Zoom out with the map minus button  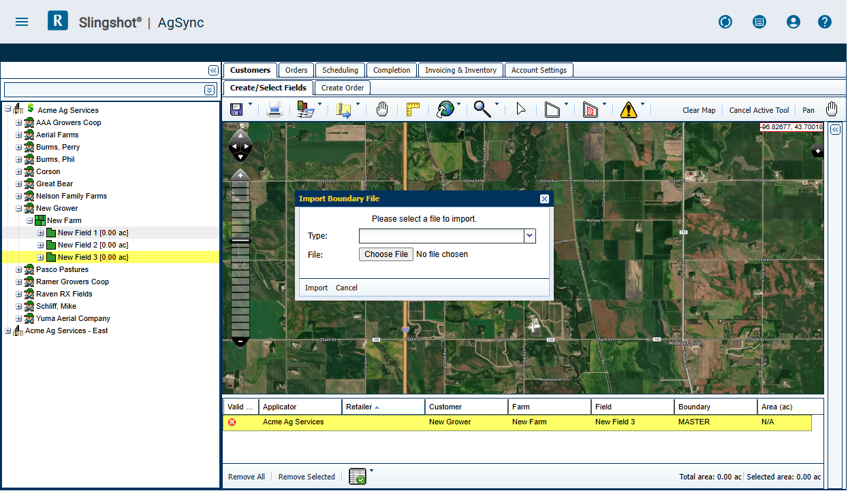click(240, 340)
